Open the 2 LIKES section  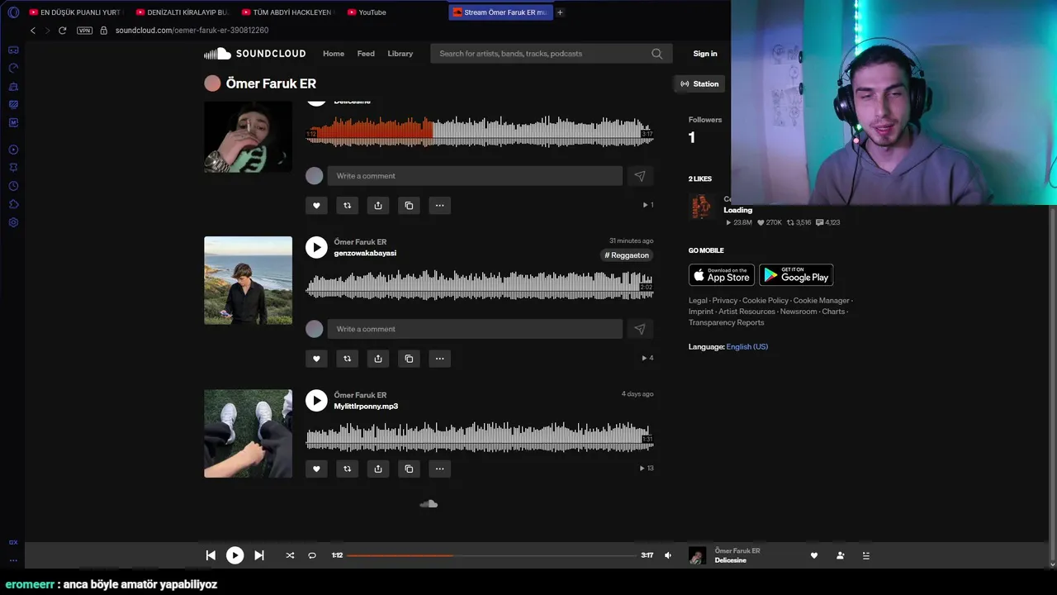point(700,178)
